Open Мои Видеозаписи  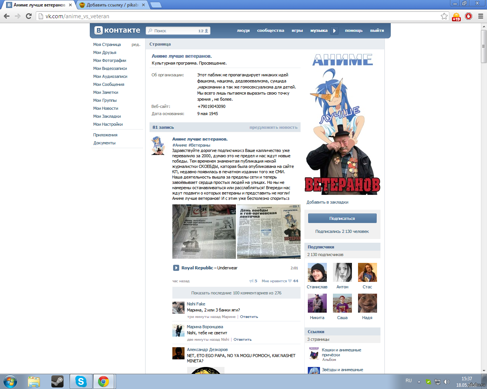tap(110, 68)
